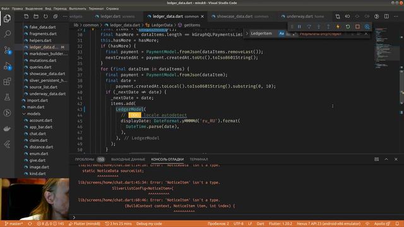Click the New Folder icon in Explorer
The width and height of the screenshot is (404, 227).
point(36,16)
